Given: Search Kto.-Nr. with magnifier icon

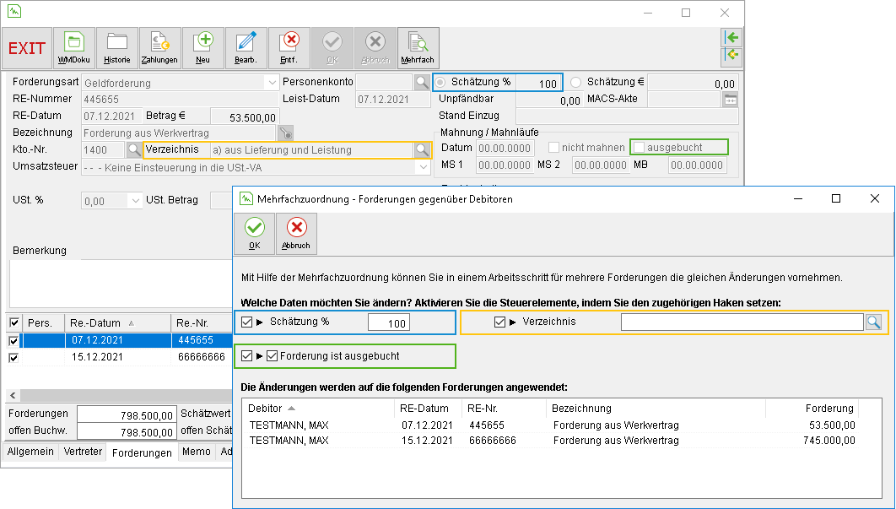Looking at the screenshot, I should click(133, 150).
